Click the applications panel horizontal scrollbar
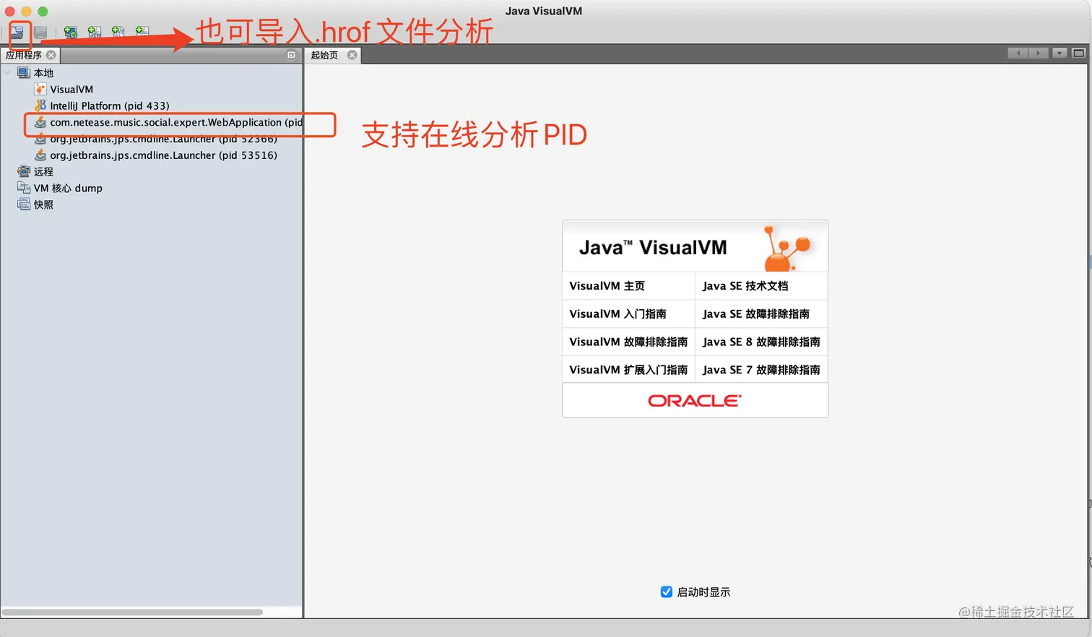The height and width of the screenshot is (637, 1092). coord(133,612)
